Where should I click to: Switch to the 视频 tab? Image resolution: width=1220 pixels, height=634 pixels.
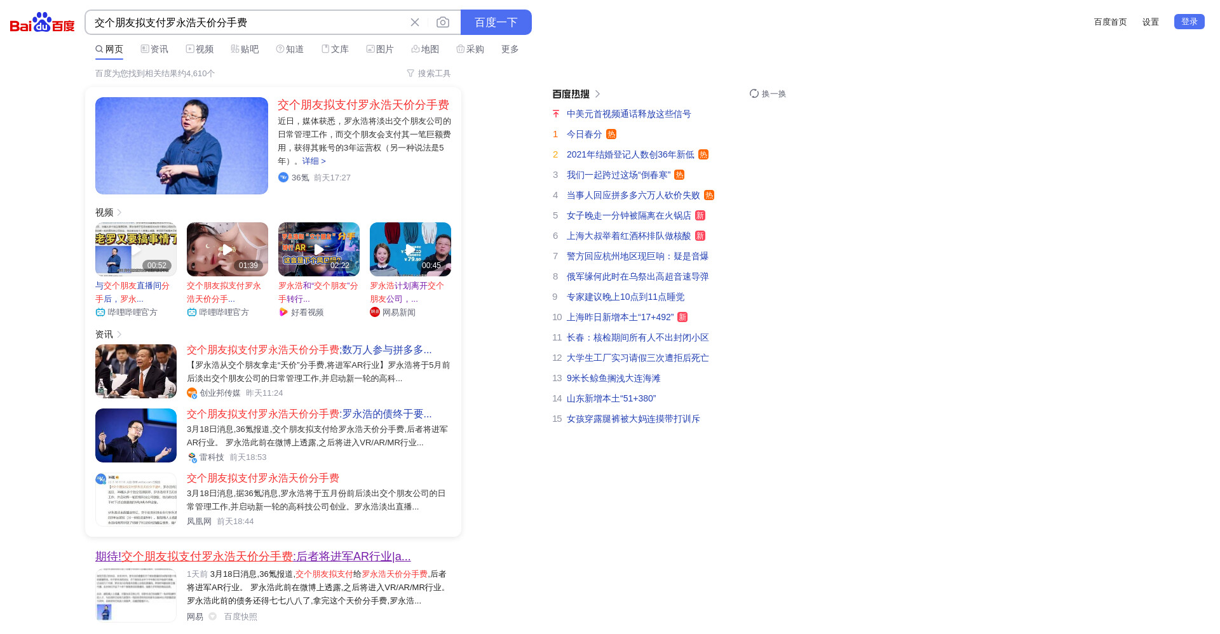200,49
